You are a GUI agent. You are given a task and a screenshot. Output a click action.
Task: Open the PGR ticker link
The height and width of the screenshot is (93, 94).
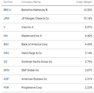click(x=6, y=87)
